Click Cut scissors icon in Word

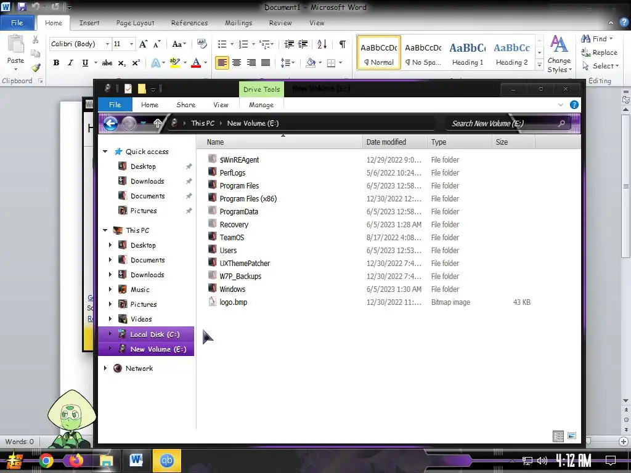[35, 39]
